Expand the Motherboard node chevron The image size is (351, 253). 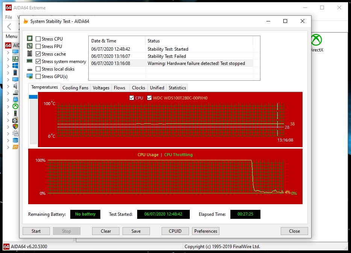coord(8,59)
